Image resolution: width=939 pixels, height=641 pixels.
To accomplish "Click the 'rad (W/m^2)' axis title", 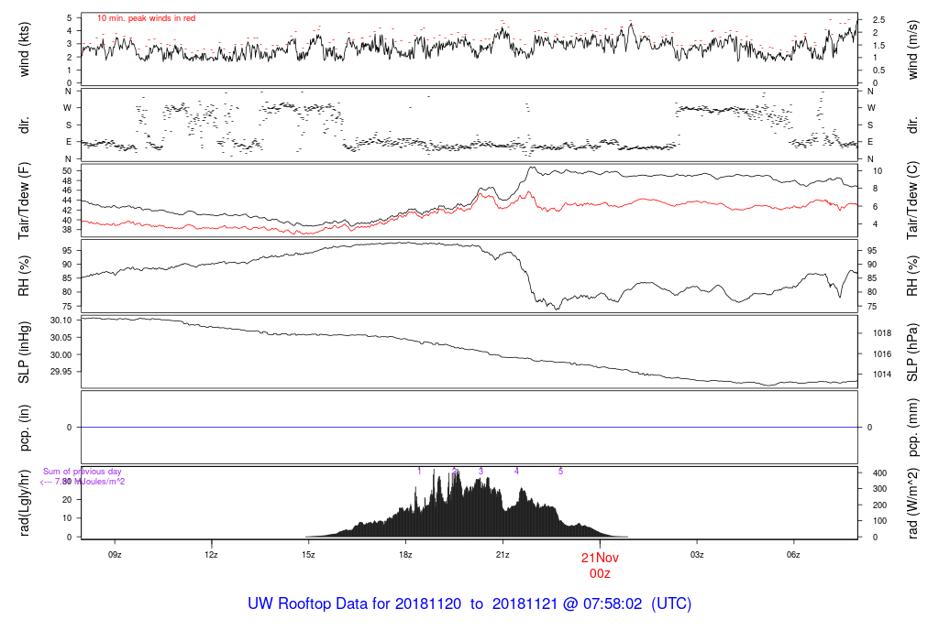I will [x=912, y=503].
